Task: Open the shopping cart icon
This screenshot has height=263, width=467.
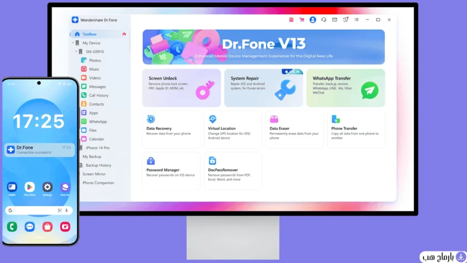Action: tap(302, 20)
